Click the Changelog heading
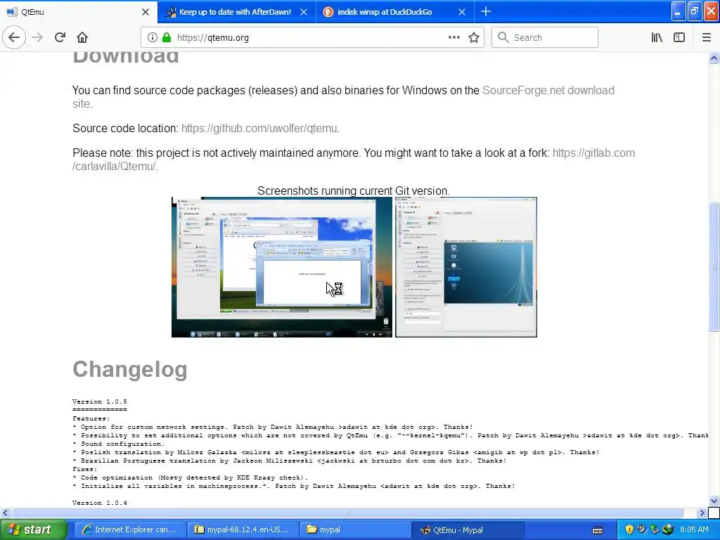 (130, 370)
